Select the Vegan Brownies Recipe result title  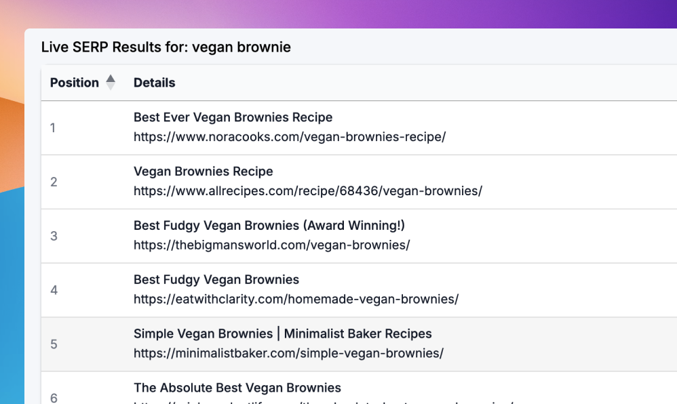203,171
